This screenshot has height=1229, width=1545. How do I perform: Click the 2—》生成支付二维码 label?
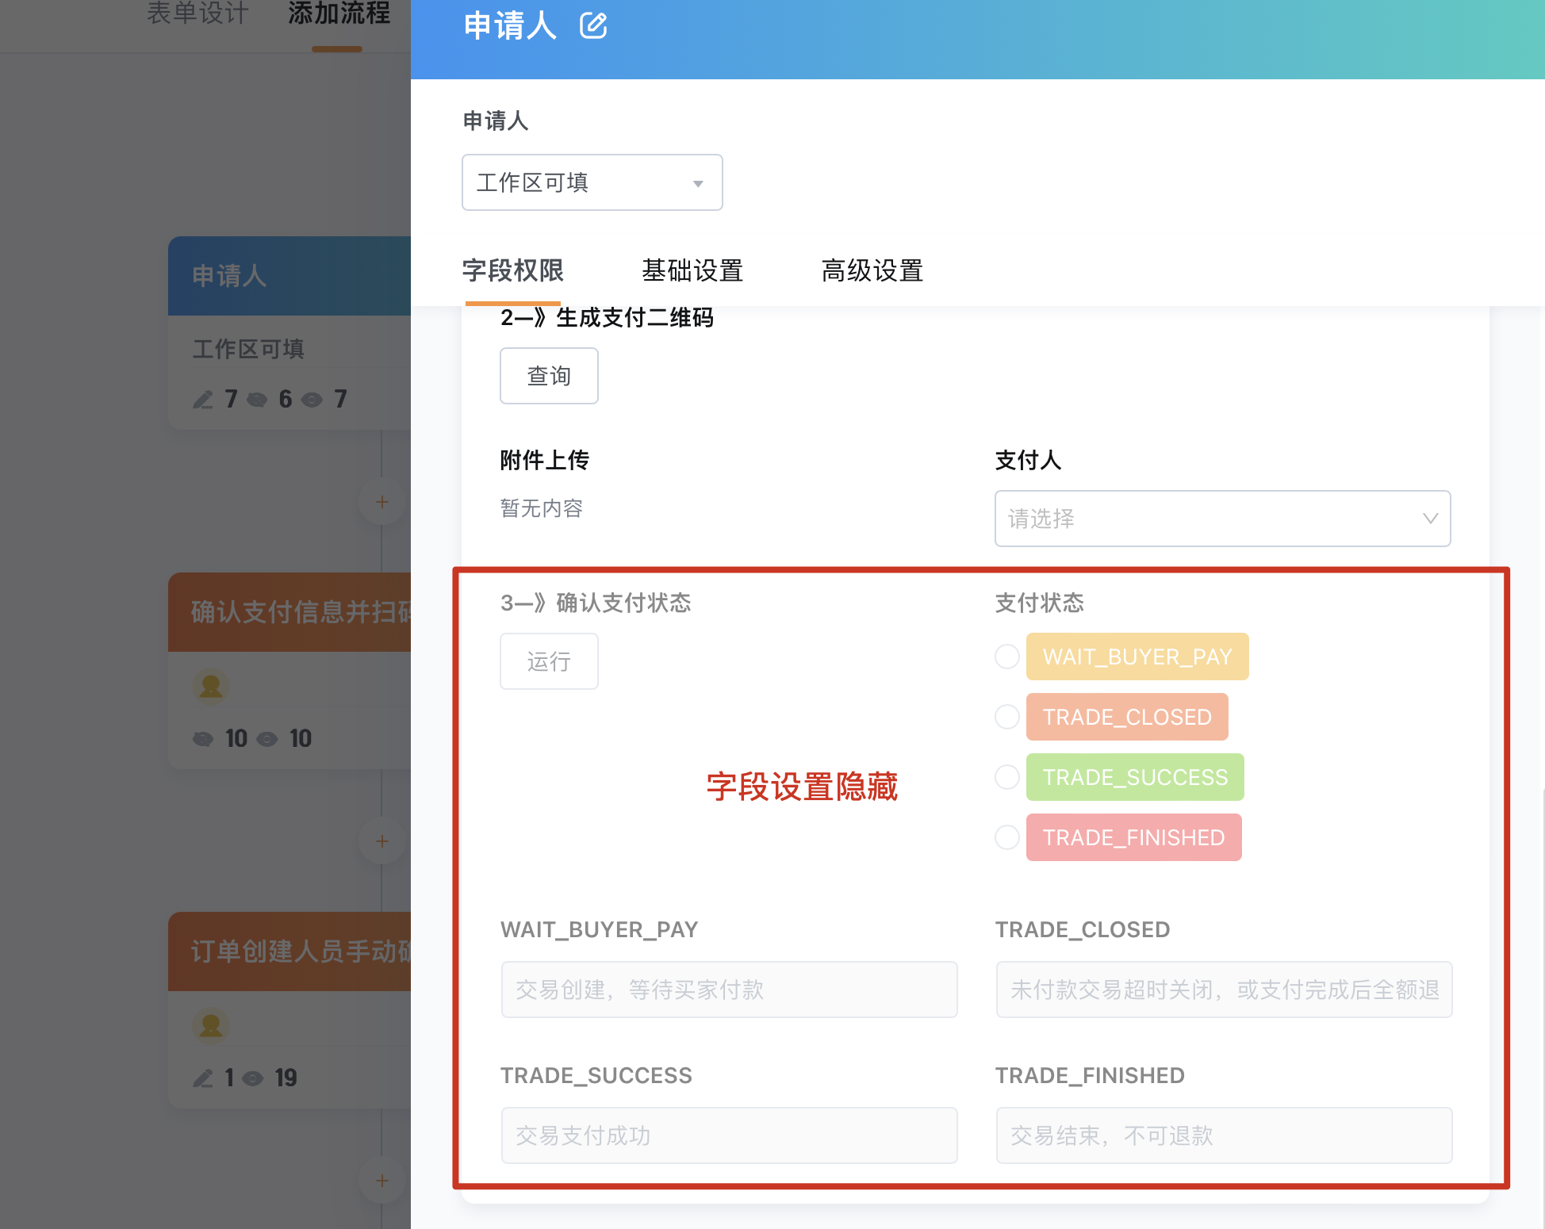(x=607, y=318)
